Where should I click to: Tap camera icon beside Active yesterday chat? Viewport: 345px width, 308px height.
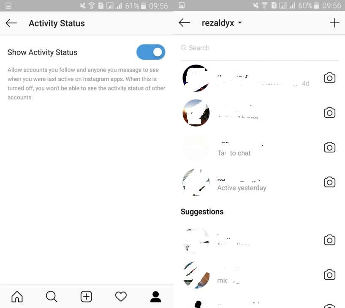pyautogui.click(x=329, y=182)
